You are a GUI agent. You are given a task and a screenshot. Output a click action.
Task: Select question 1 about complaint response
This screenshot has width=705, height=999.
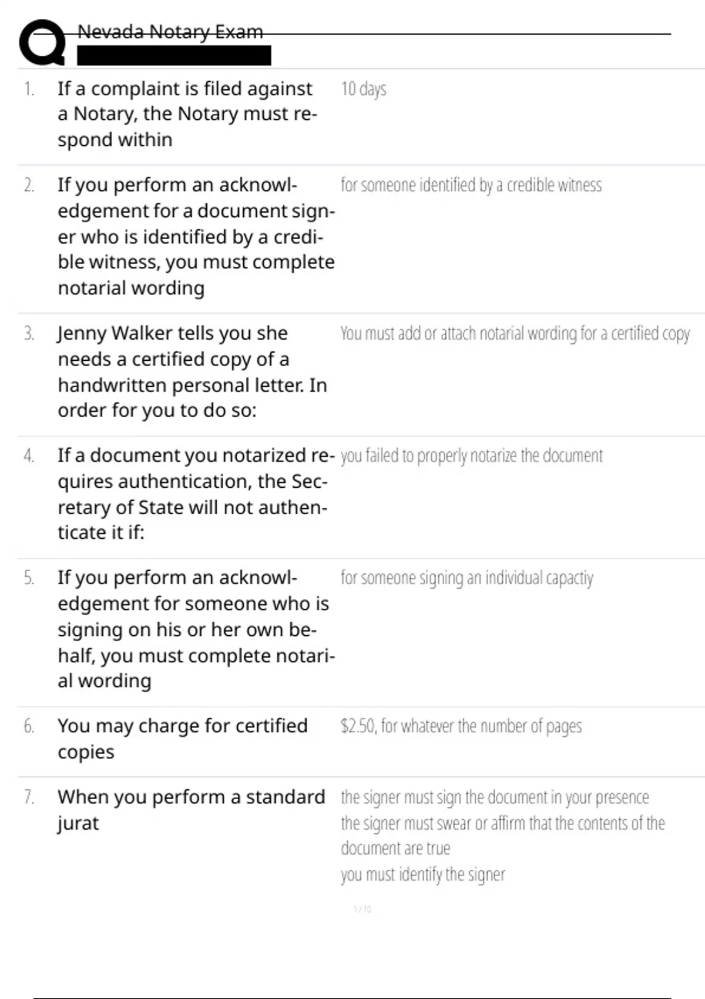click(187, 114)
